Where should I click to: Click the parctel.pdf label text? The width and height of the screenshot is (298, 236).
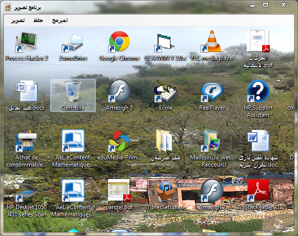point(119,207)
